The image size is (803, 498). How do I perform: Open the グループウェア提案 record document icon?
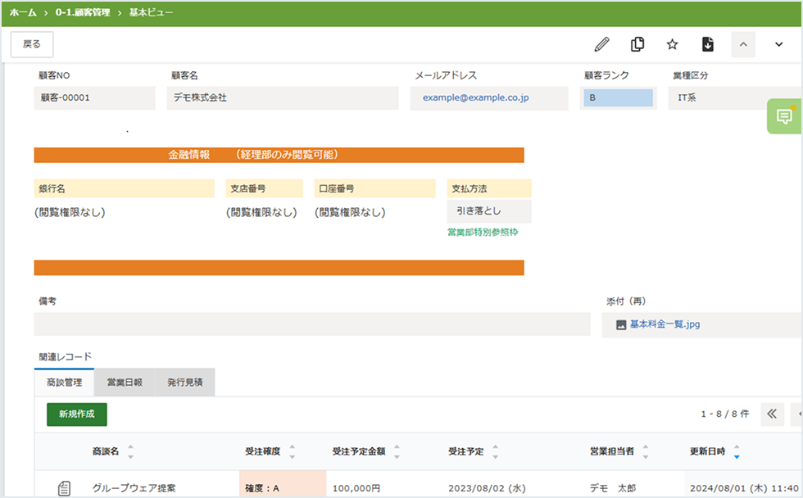point(64,489)
